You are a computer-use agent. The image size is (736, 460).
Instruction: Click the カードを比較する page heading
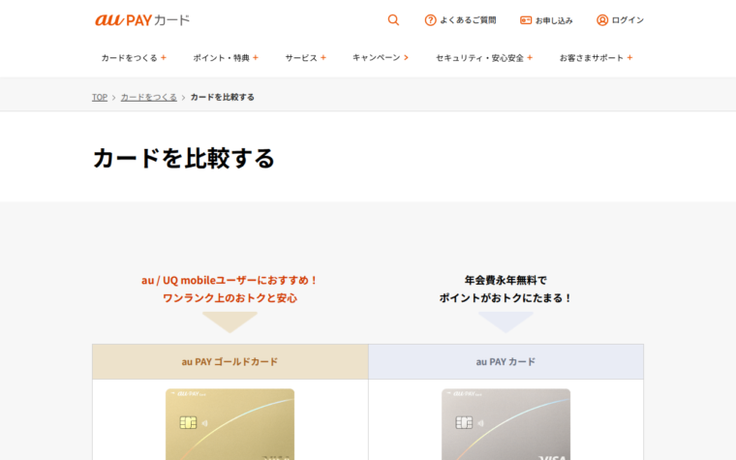(x=184, y=158)
